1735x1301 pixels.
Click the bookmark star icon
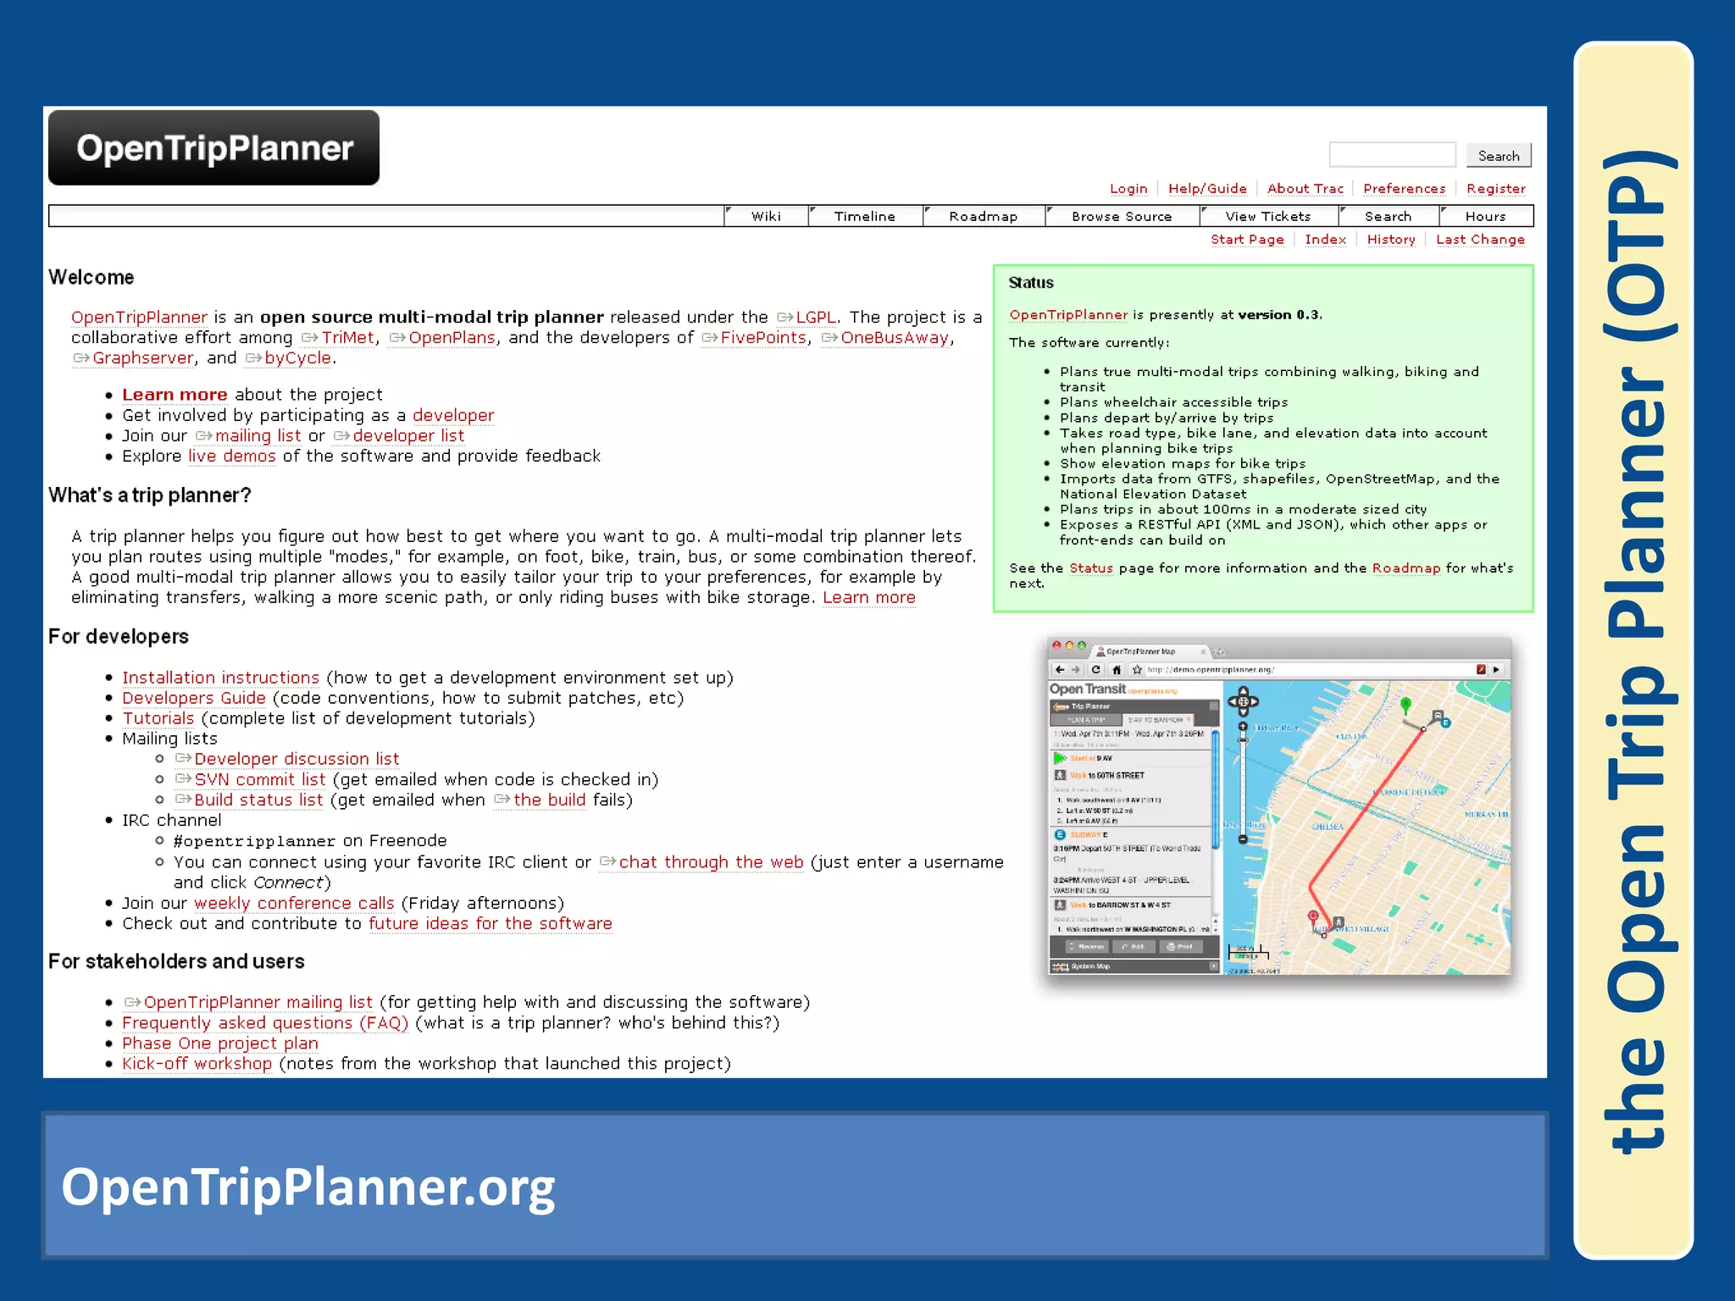point(1137,669)
